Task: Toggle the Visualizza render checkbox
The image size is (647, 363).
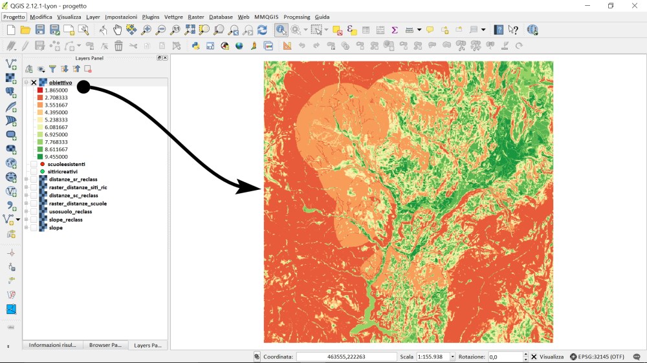Action: click(x=534, y=357)
